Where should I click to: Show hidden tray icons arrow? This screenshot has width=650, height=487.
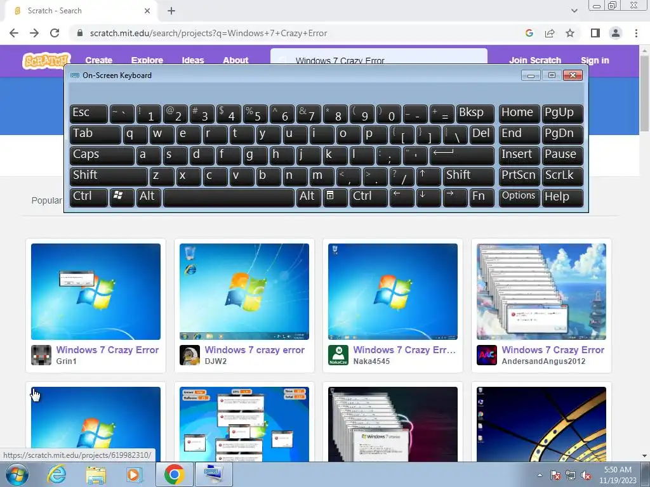[x=540, y=475]
